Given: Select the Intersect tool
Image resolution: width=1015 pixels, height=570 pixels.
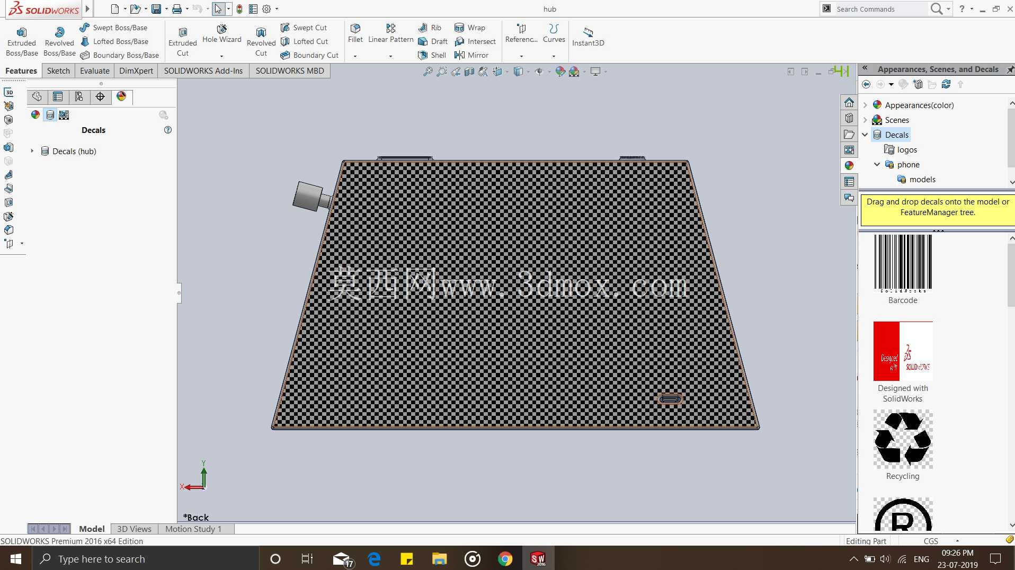Looking at the screenshot, I should pos(475,41).
